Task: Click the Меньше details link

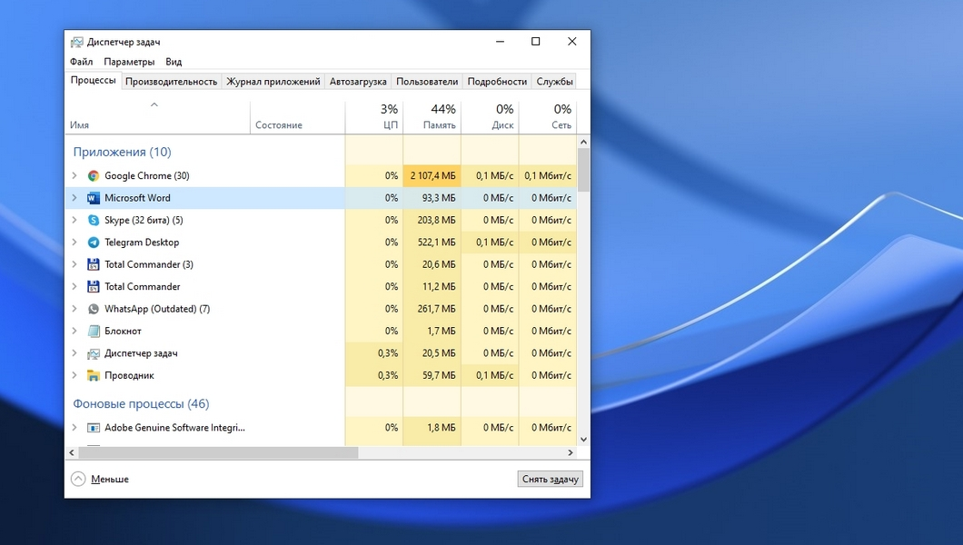Action: click(110, 480)
